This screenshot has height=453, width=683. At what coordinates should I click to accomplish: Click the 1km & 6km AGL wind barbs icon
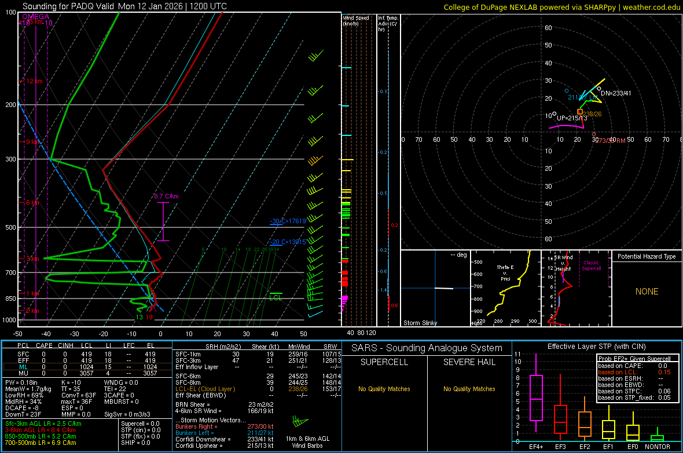coord(300,422)
